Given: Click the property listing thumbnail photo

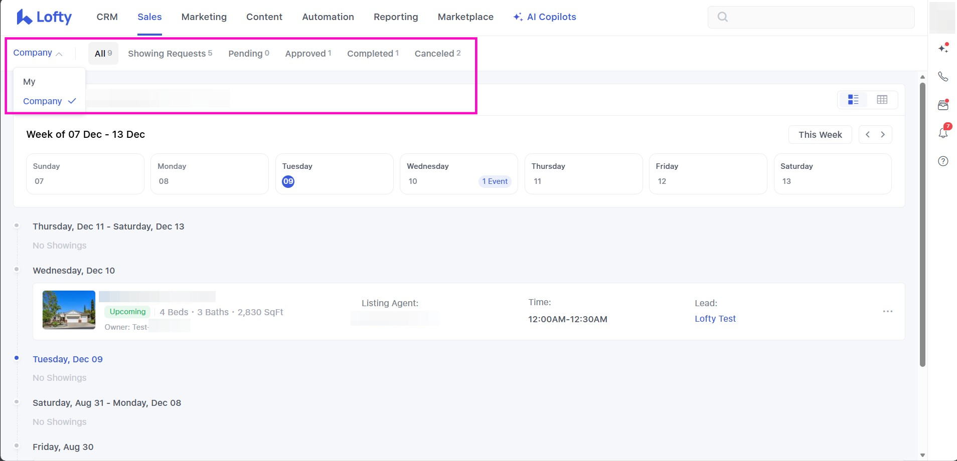Looking at the screenshot, I should pos(69,310).
